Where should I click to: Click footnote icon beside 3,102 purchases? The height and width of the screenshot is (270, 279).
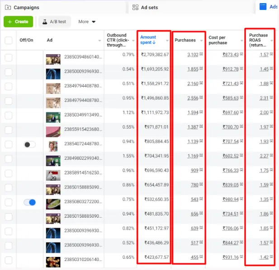[x=201, y=55]
